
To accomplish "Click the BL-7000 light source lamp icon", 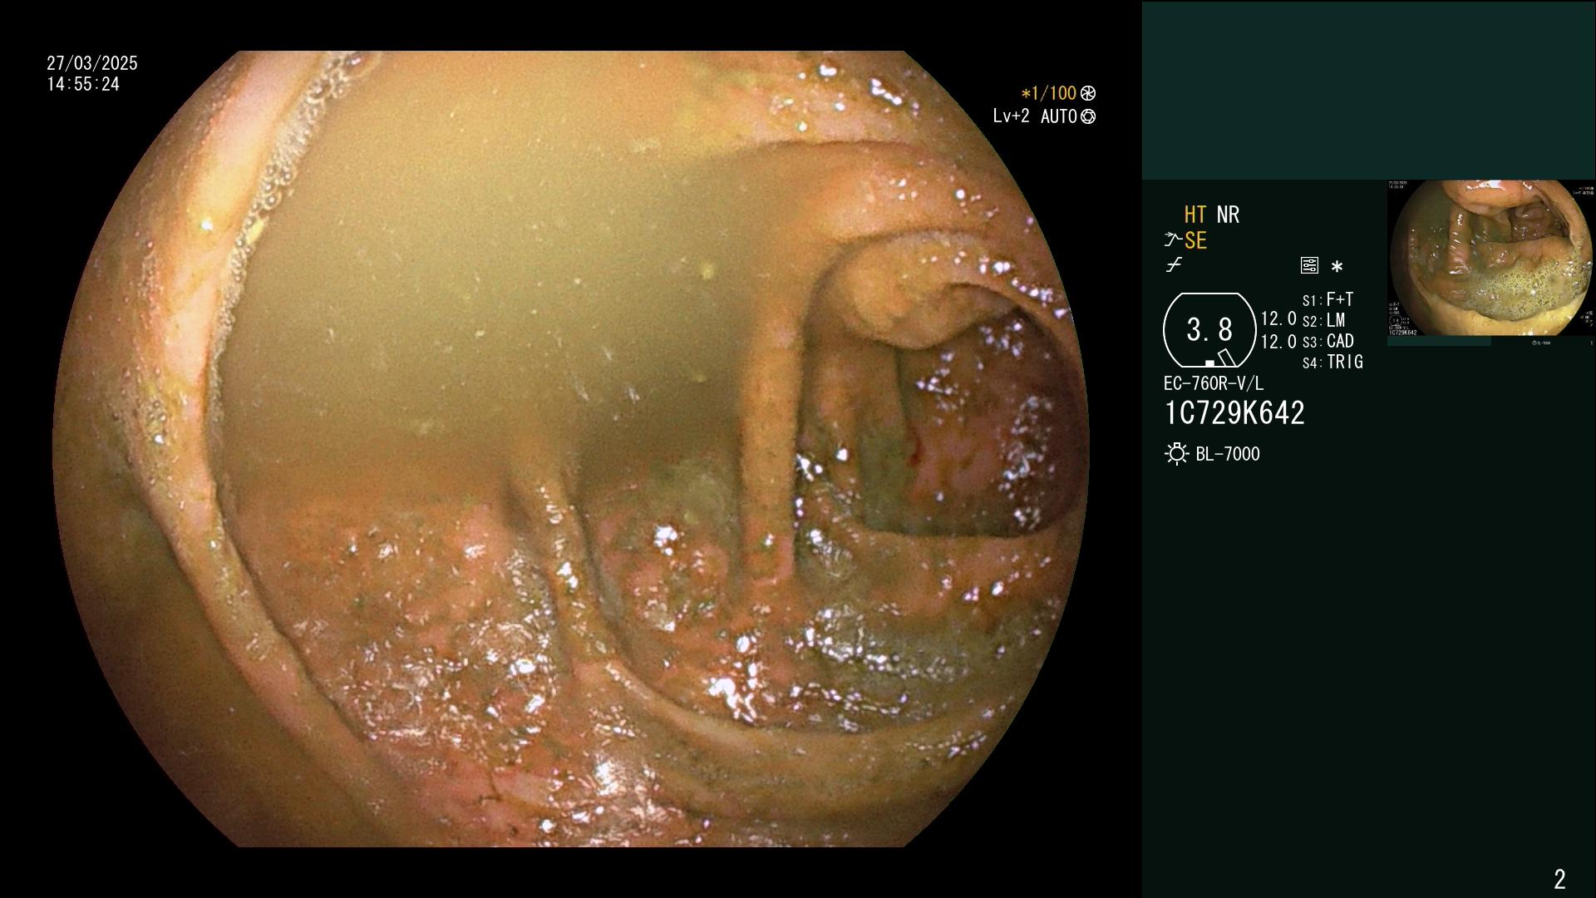I will point(1176,454).
